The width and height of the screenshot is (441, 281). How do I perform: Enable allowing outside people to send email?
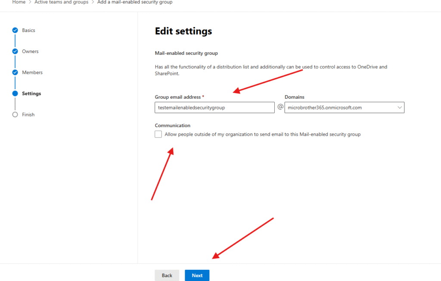pyautogui.click(x=158, y=134)
